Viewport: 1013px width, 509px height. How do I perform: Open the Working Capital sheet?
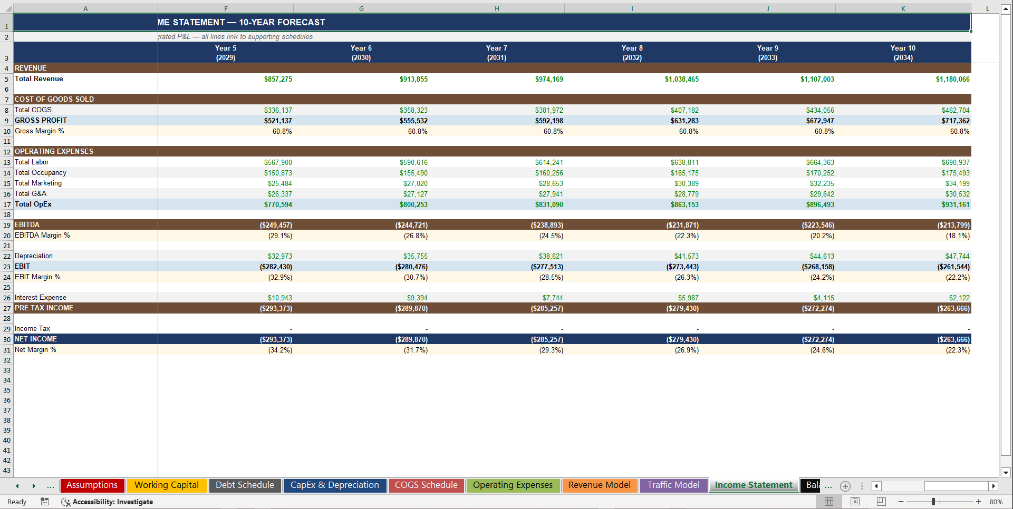point(167,485)
